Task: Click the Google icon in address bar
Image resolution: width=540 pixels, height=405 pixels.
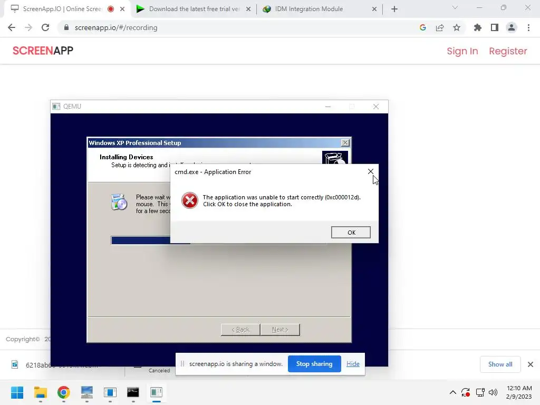Action: click(x=423, y=27)
